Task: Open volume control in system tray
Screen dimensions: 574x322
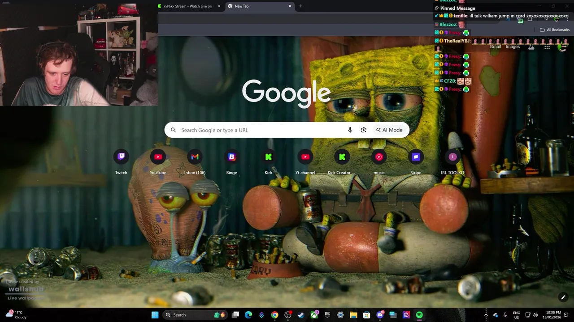Action: pos(535,315)
